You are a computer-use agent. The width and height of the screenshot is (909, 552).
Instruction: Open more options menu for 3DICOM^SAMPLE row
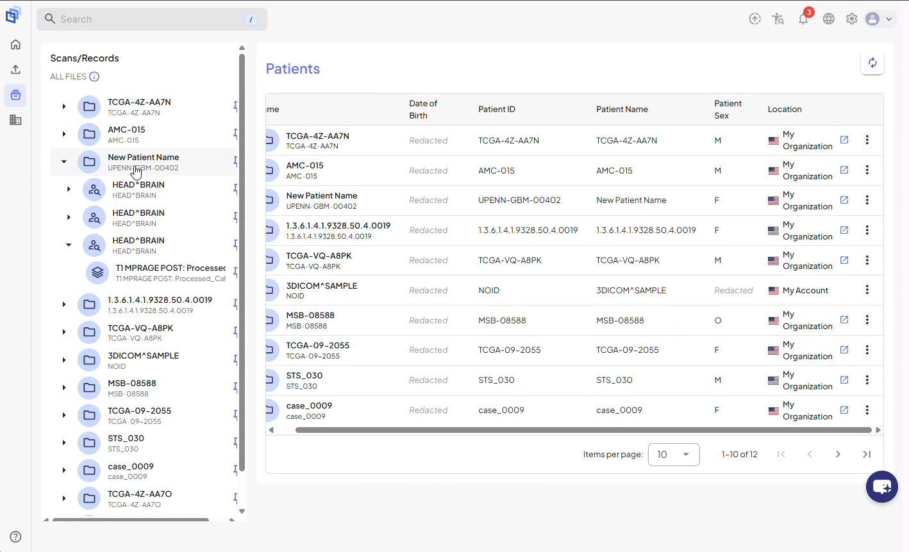click(x=867, y=289)
